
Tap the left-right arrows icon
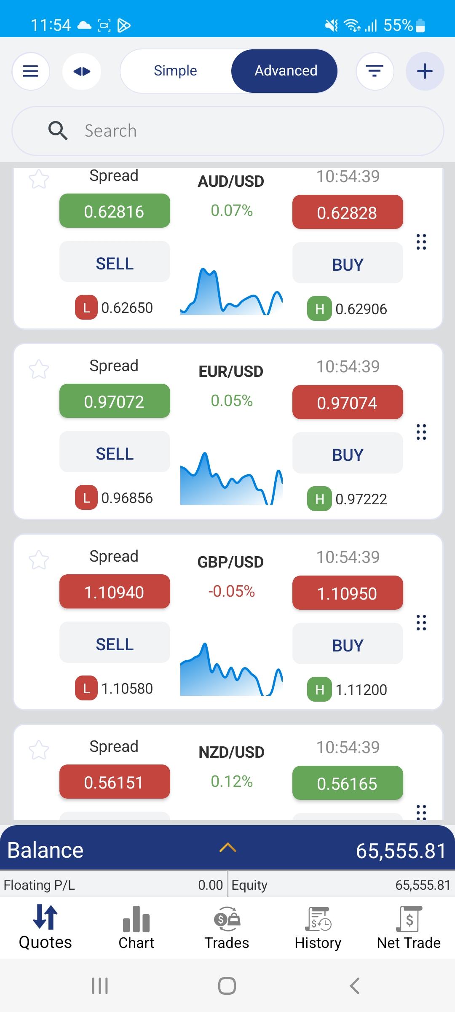[x=82, y=71]
